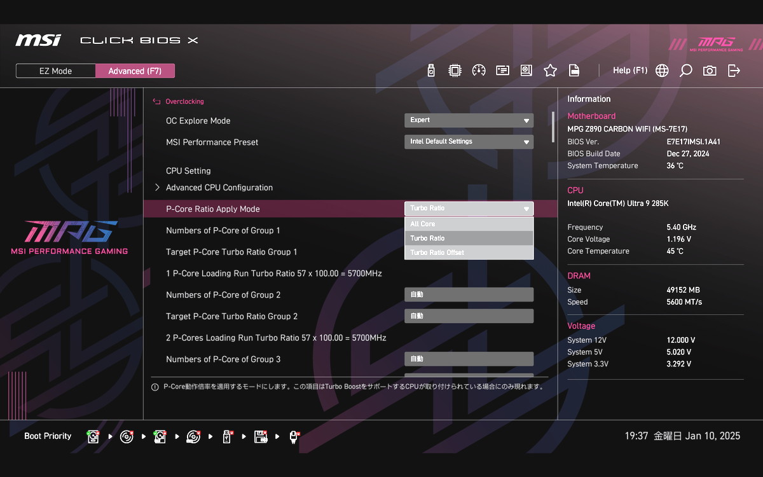Viewport: 763px width, 477px height.
Task: Open the speedometer gauge icon in the toolbar
Action: [479, 71]
